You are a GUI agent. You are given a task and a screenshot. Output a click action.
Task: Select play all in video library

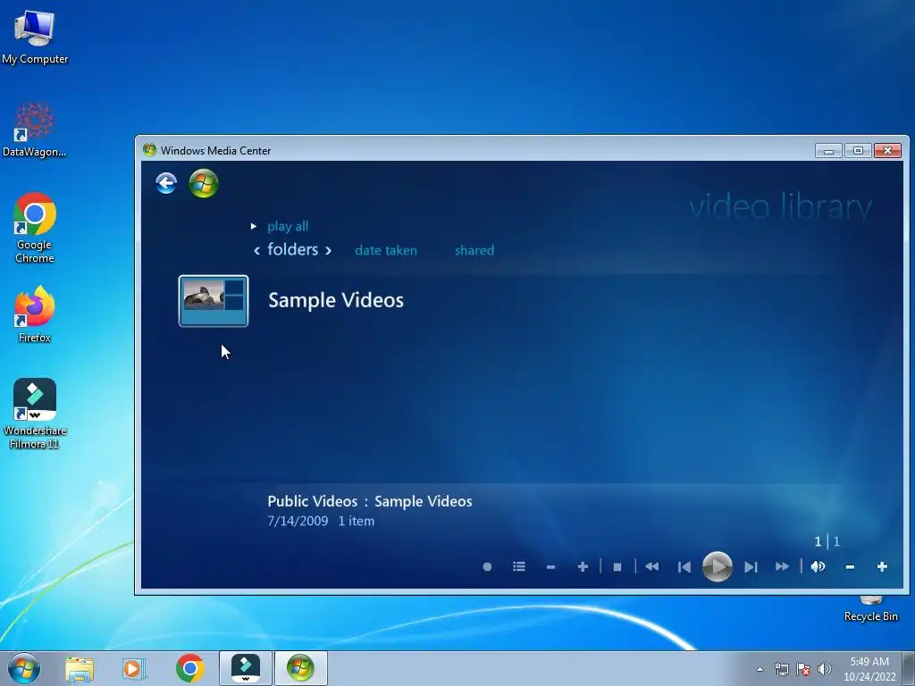[x=288, y=226]
